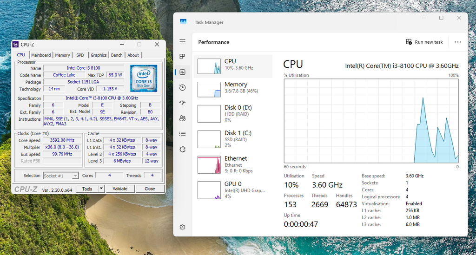Click Run new task
The width and height of the screenshot is (476, 255).
[424, 42]
